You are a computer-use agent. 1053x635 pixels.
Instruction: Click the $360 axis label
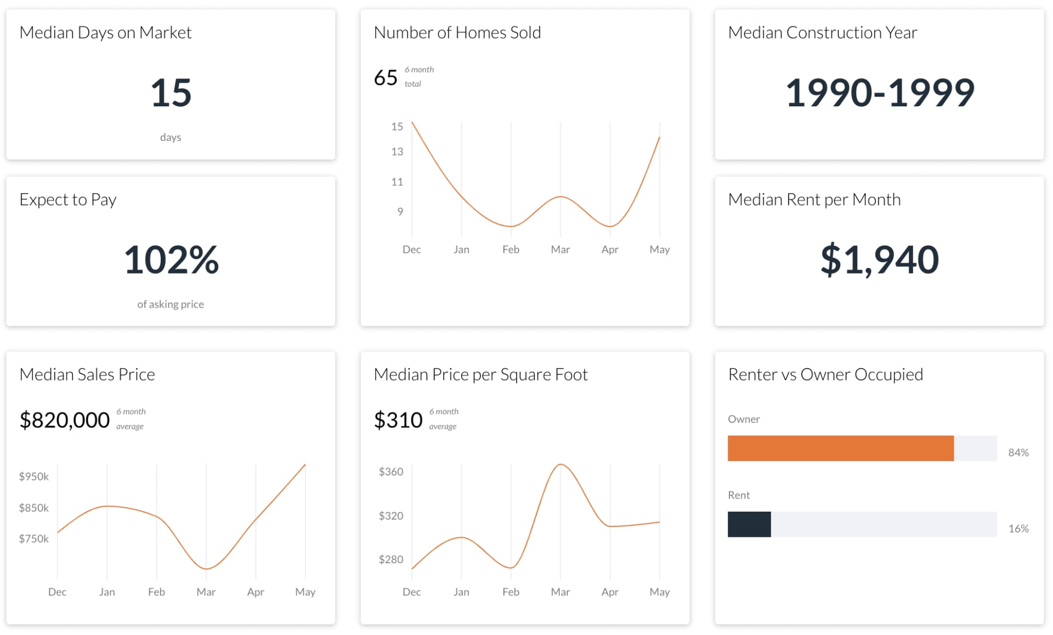click(x=390, y=472)
